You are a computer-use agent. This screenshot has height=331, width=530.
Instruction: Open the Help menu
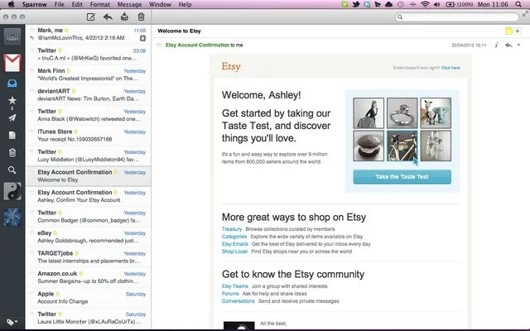click(x=185, y=4)
